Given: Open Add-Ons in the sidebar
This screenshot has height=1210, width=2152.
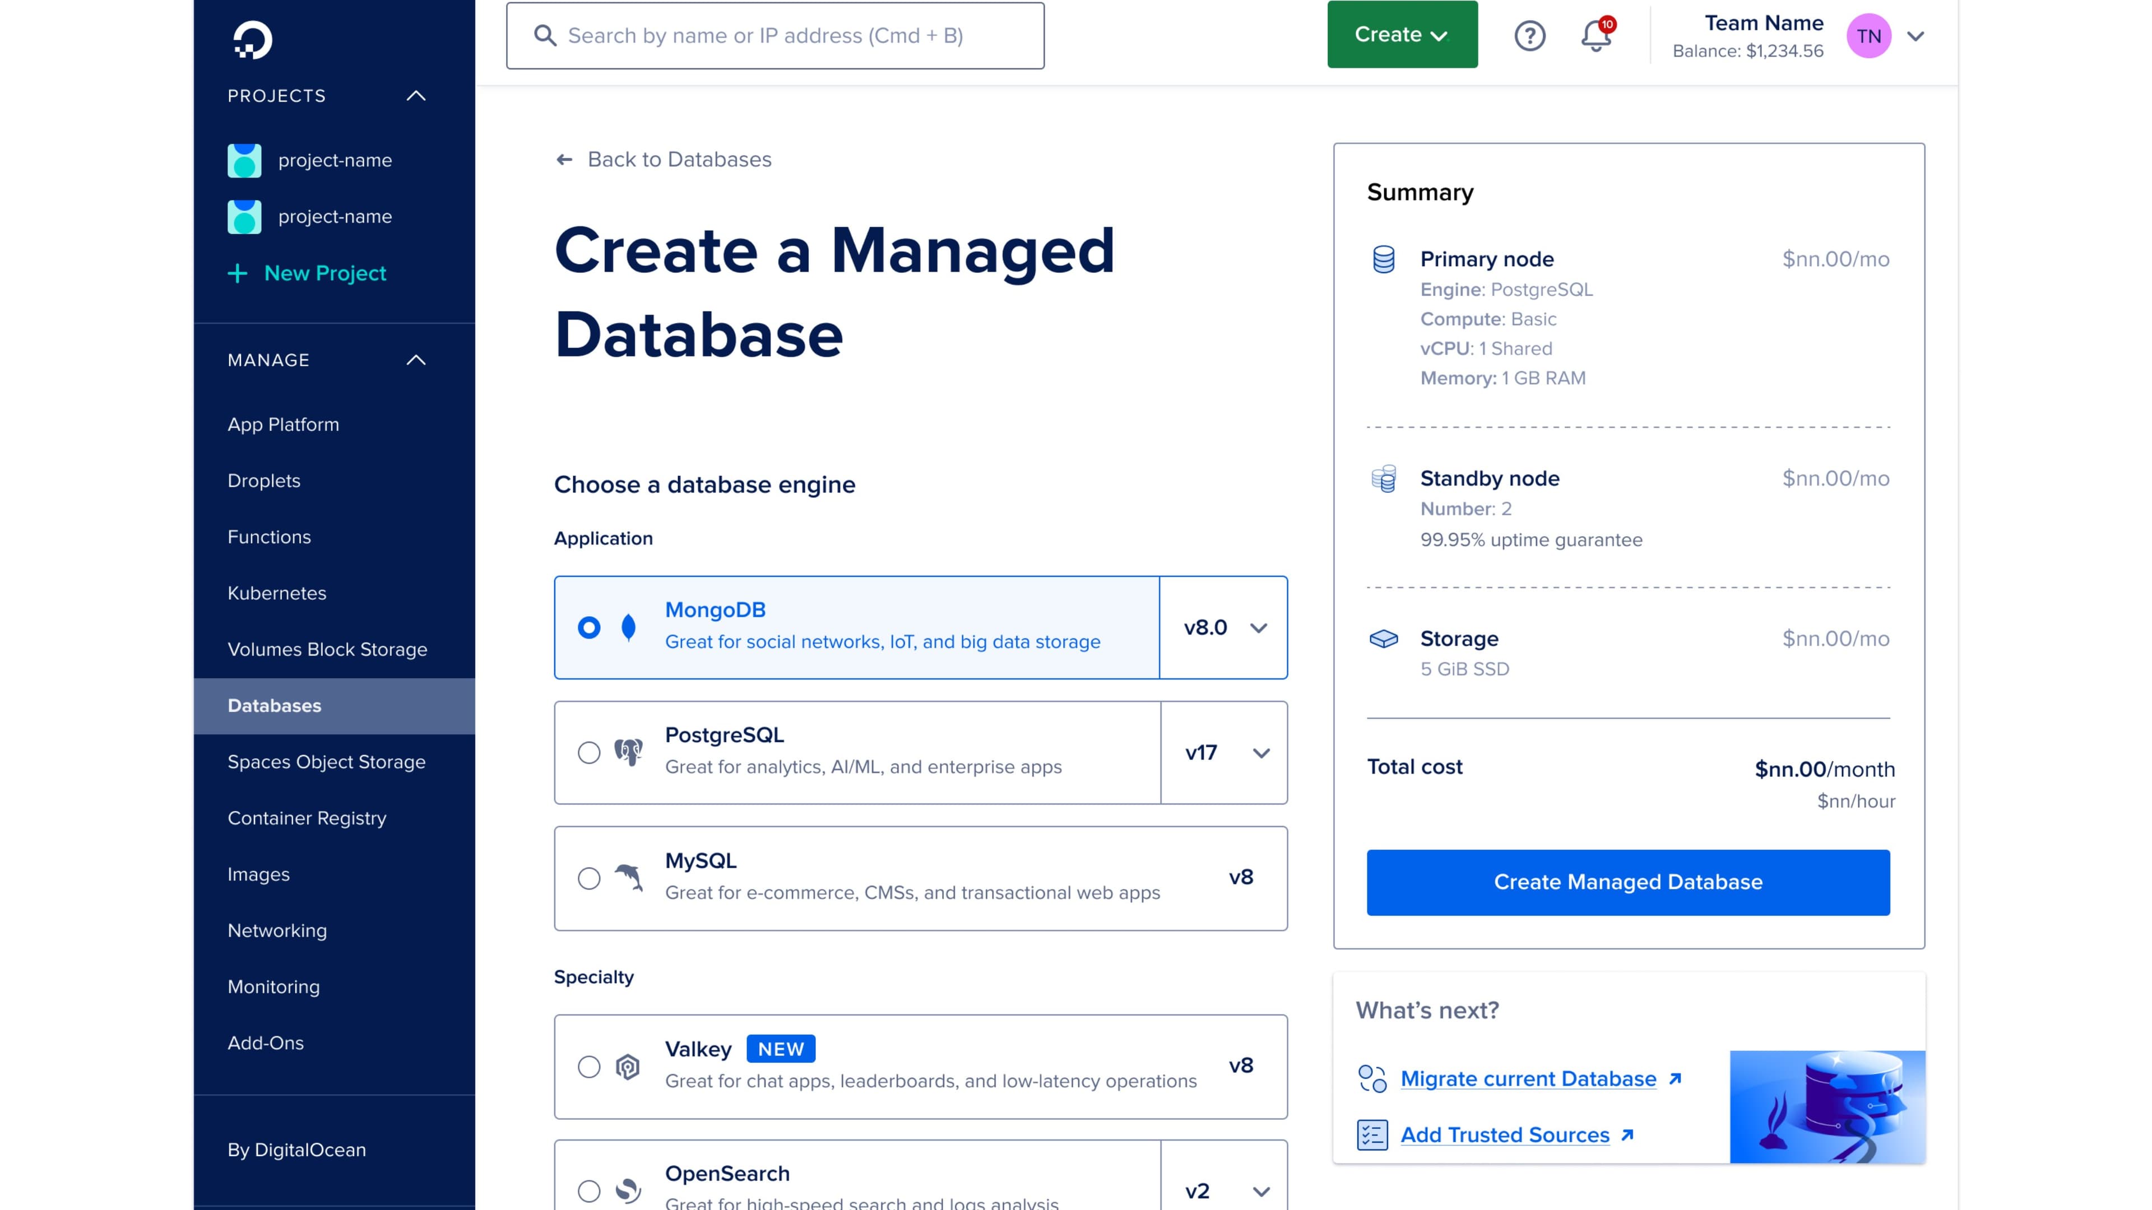Looking at the screenshot, I should 266,1043.
